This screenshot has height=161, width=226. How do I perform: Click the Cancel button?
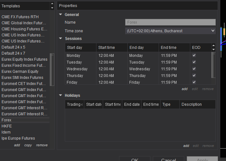point(168,159)
